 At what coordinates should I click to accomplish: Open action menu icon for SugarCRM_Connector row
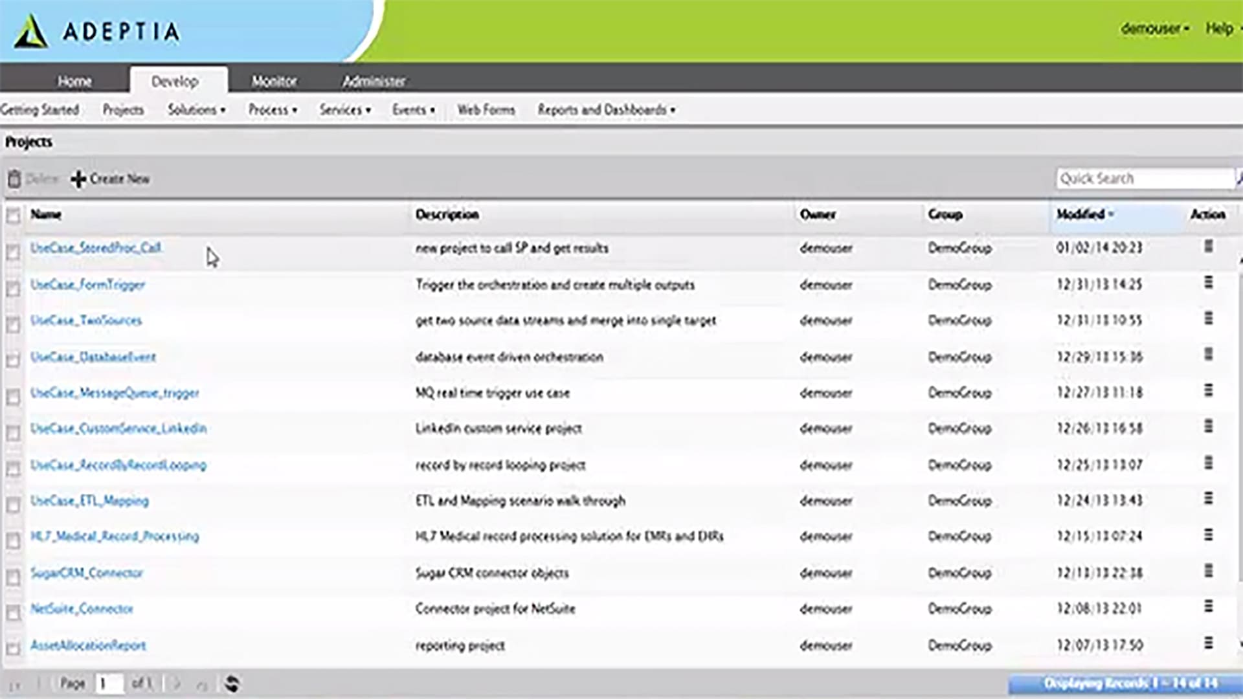pyautogui.click(x=1208, y=571)
